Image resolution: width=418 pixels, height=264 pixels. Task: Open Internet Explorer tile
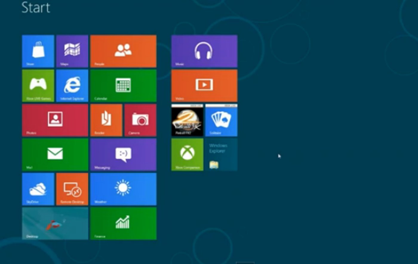tap(72, 86)
